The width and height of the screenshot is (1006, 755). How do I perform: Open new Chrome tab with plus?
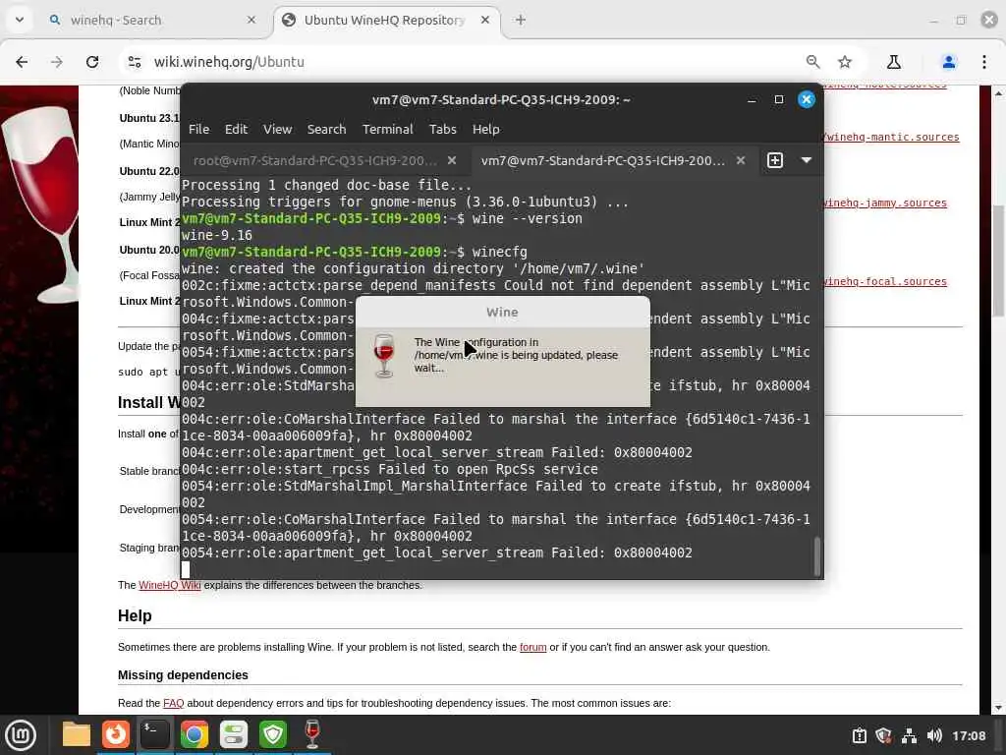coord(521,20)
